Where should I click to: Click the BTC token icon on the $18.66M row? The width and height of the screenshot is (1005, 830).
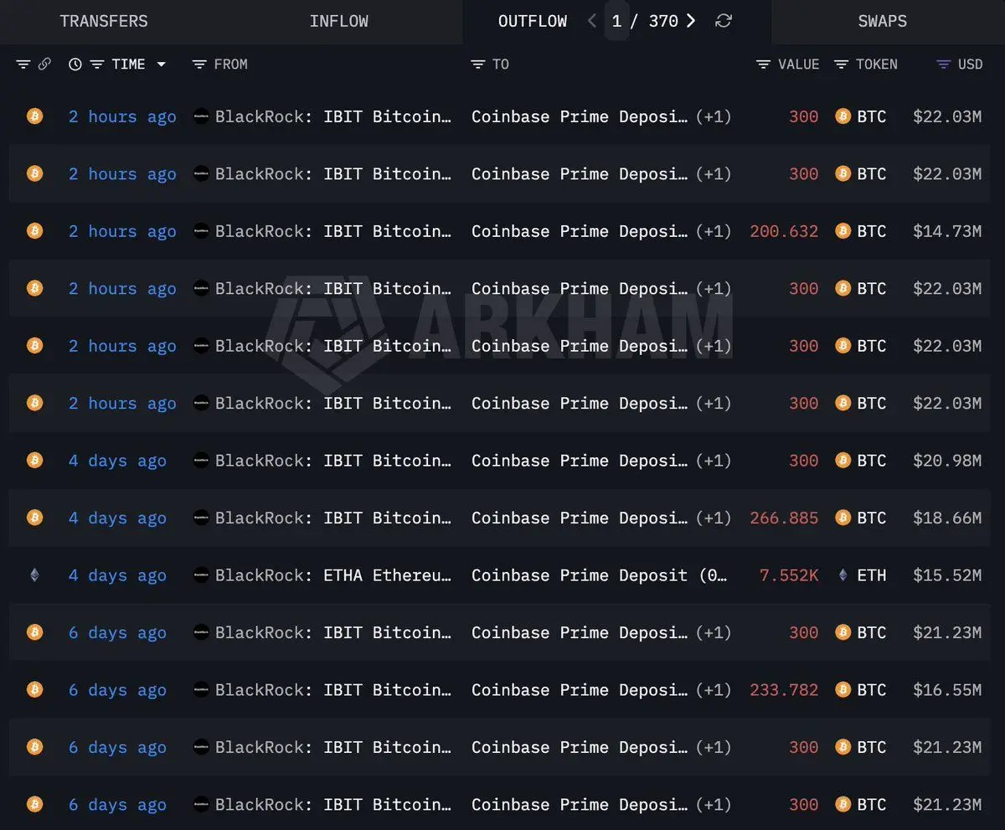pyautogui.click(x=843, y=518)
